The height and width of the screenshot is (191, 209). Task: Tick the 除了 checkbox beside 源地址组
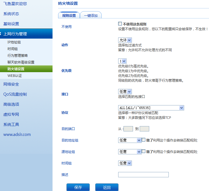pyautogui.click(x=143, y=151)
